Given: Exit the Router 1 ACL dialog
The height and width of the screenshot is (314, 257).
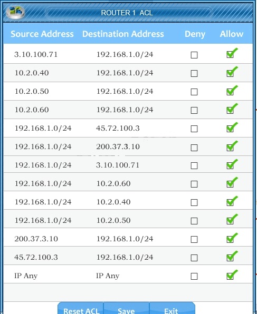Looking at the screenshot, I should coord(172,308).
